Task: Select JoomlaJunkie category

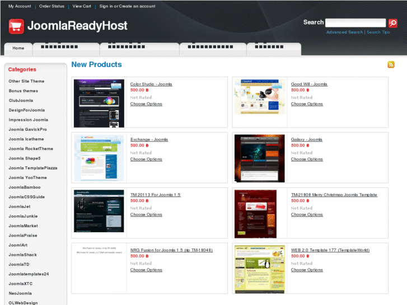Action: click(23, 216)
